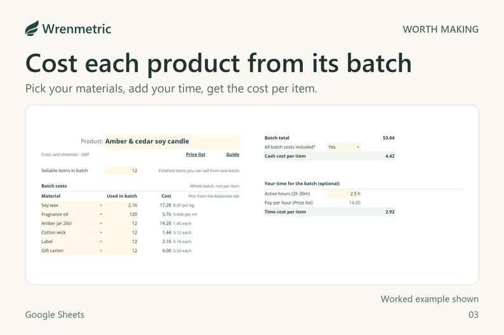Click the 0.18 each unit price note
This screenshot has height=335, width=504.
pyautogui.click(x=182, y=242)
